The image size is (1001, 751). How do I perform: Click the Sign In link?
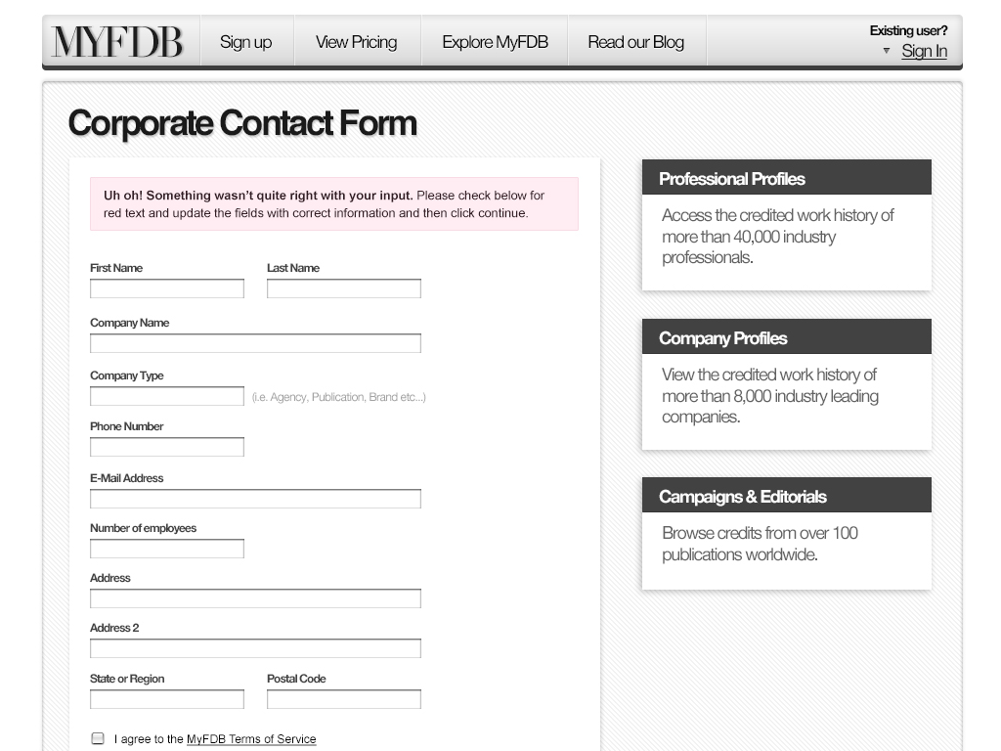(x=924, y=51)
